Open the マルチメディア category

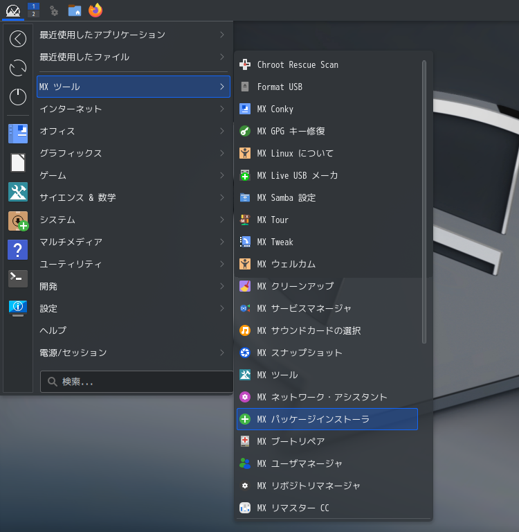(134, 242)
